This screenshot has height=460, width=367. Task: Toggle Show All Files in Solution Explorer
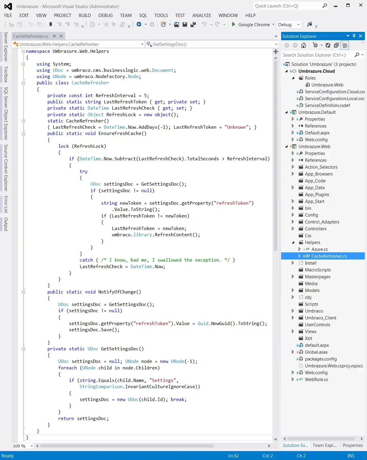(x=345, y=45)
